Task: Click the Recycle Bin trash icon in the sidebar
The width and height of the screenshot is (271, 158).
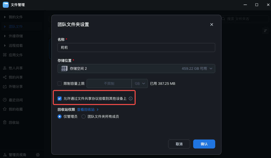Action: coord(5,122)
